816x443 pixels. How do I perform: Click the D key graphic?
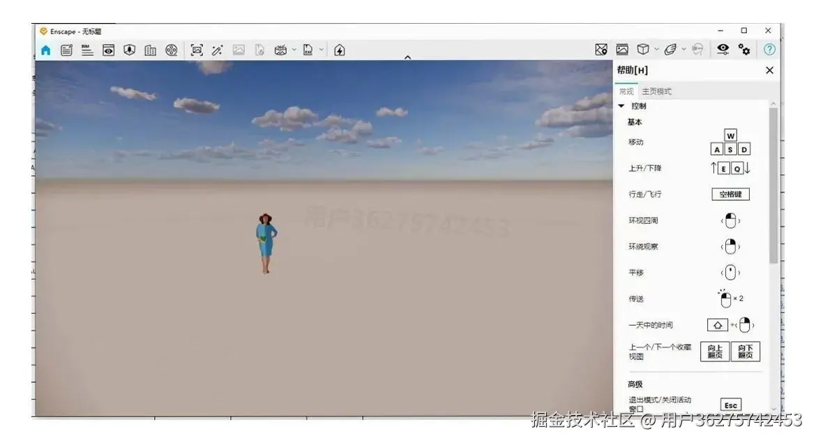(x=744, y=149)
